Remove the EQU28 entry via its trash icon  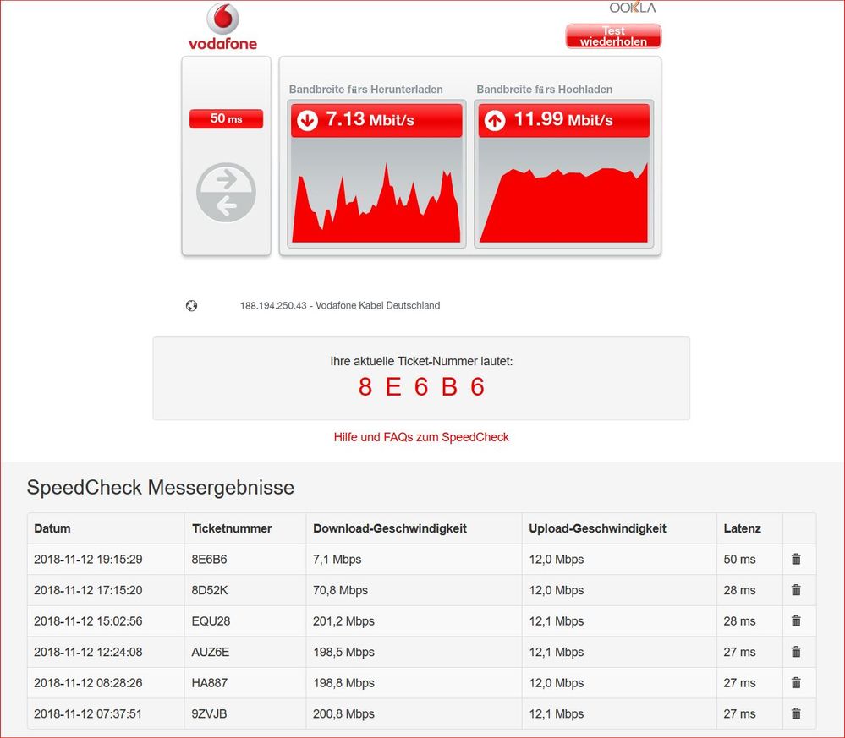(x=798, y=620)
